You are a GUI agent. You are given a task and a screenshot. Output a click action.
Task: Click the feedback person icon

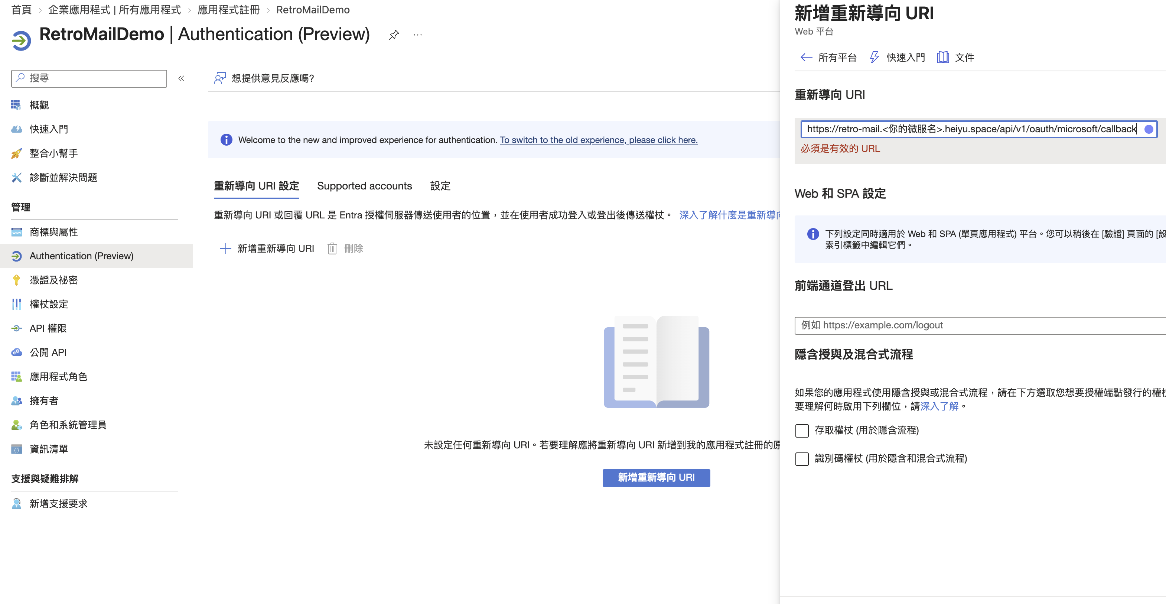pos(219,78)
